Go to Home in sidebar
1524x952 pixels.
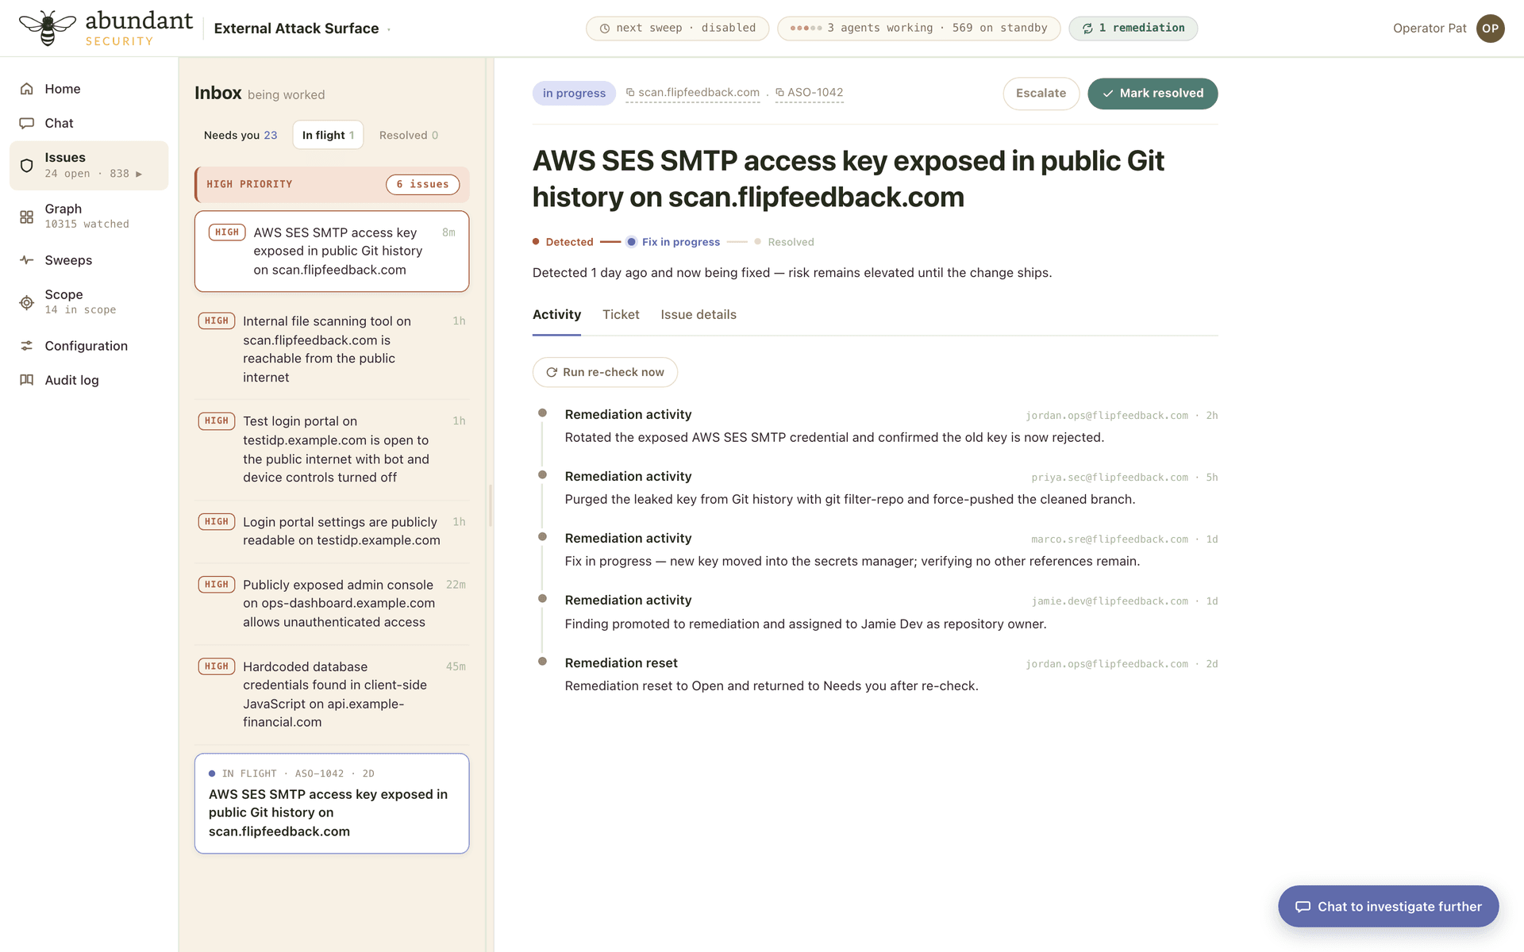click(x=89, y=89)
